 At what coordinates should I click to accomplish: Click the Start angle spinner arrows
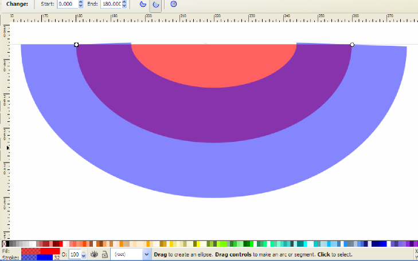click(80, 4)
